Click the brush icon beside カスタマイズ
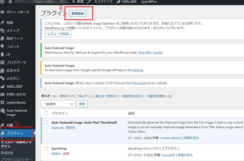Screen dimensions: 244x161 click(89, 2)
